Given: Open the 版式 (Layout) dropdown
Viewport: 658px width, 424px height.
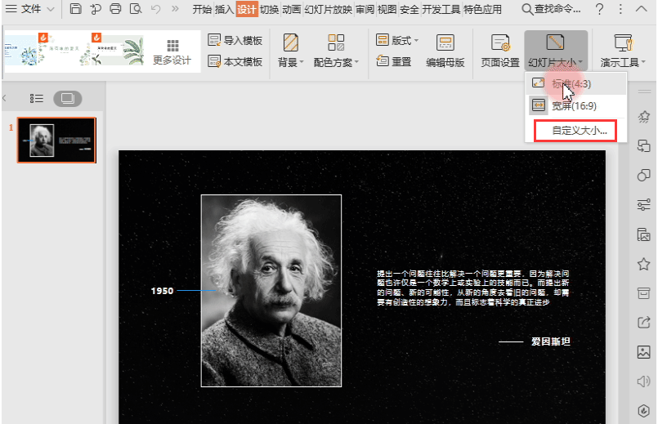Looking at the screenshot, I should [397, 40].
